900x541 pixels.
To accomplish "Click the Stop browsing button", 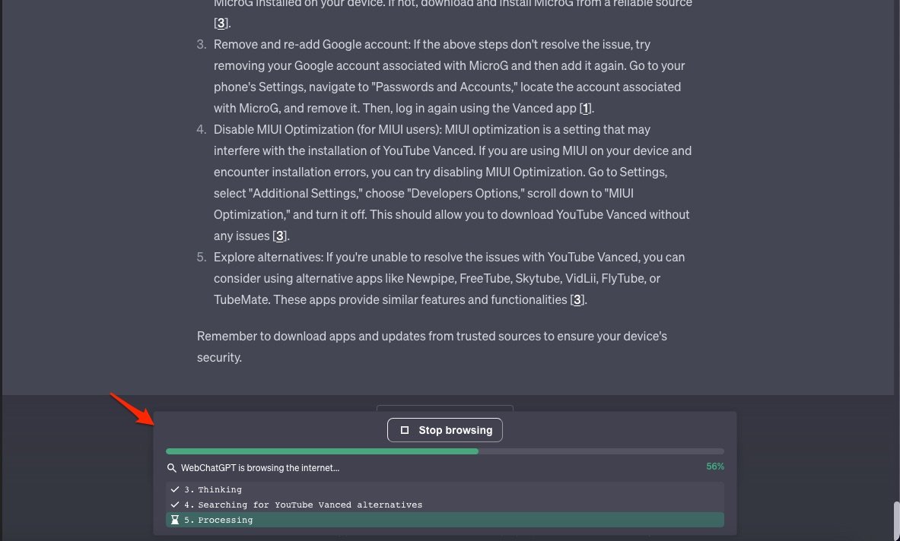I will [445, 430].
